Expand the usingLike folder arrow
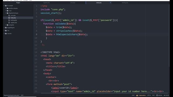The height and width of the screenshot is (97, 173). pos(6,25)
